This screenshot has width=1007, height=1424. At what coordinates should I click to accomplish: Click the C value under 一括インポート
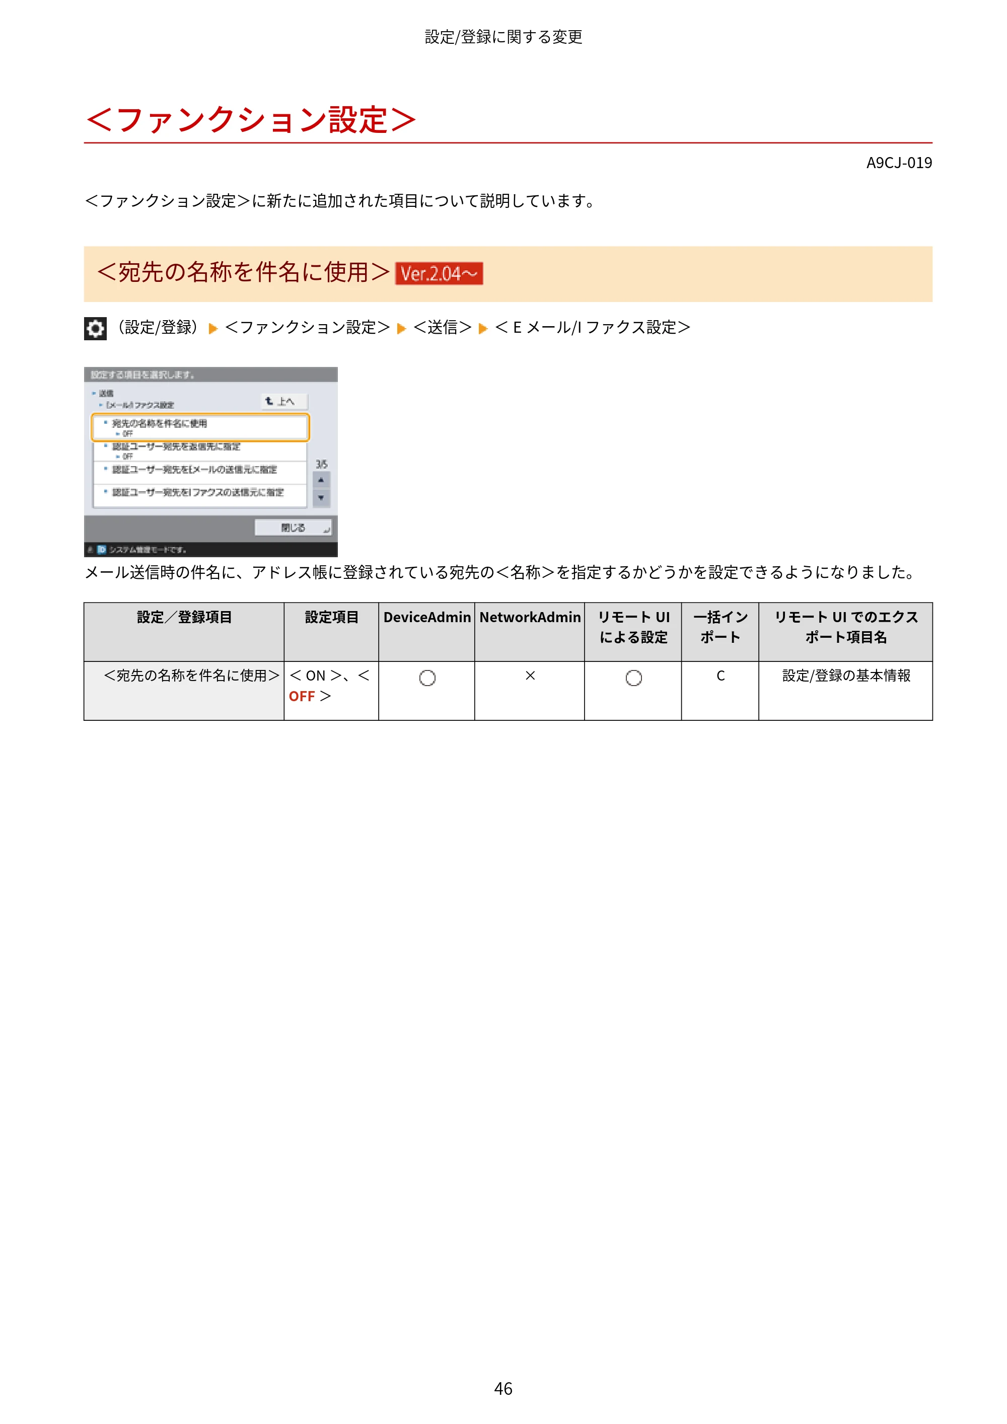pyautogui.click(x=721, y=676)
